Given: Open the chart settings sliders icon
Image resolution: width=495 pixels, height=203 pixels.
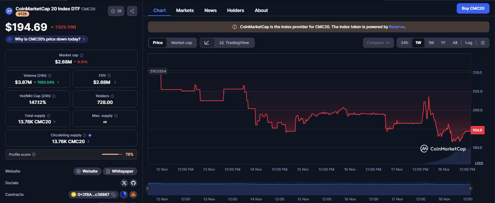Looking at the screenshot, I should [x=483, y=43].
